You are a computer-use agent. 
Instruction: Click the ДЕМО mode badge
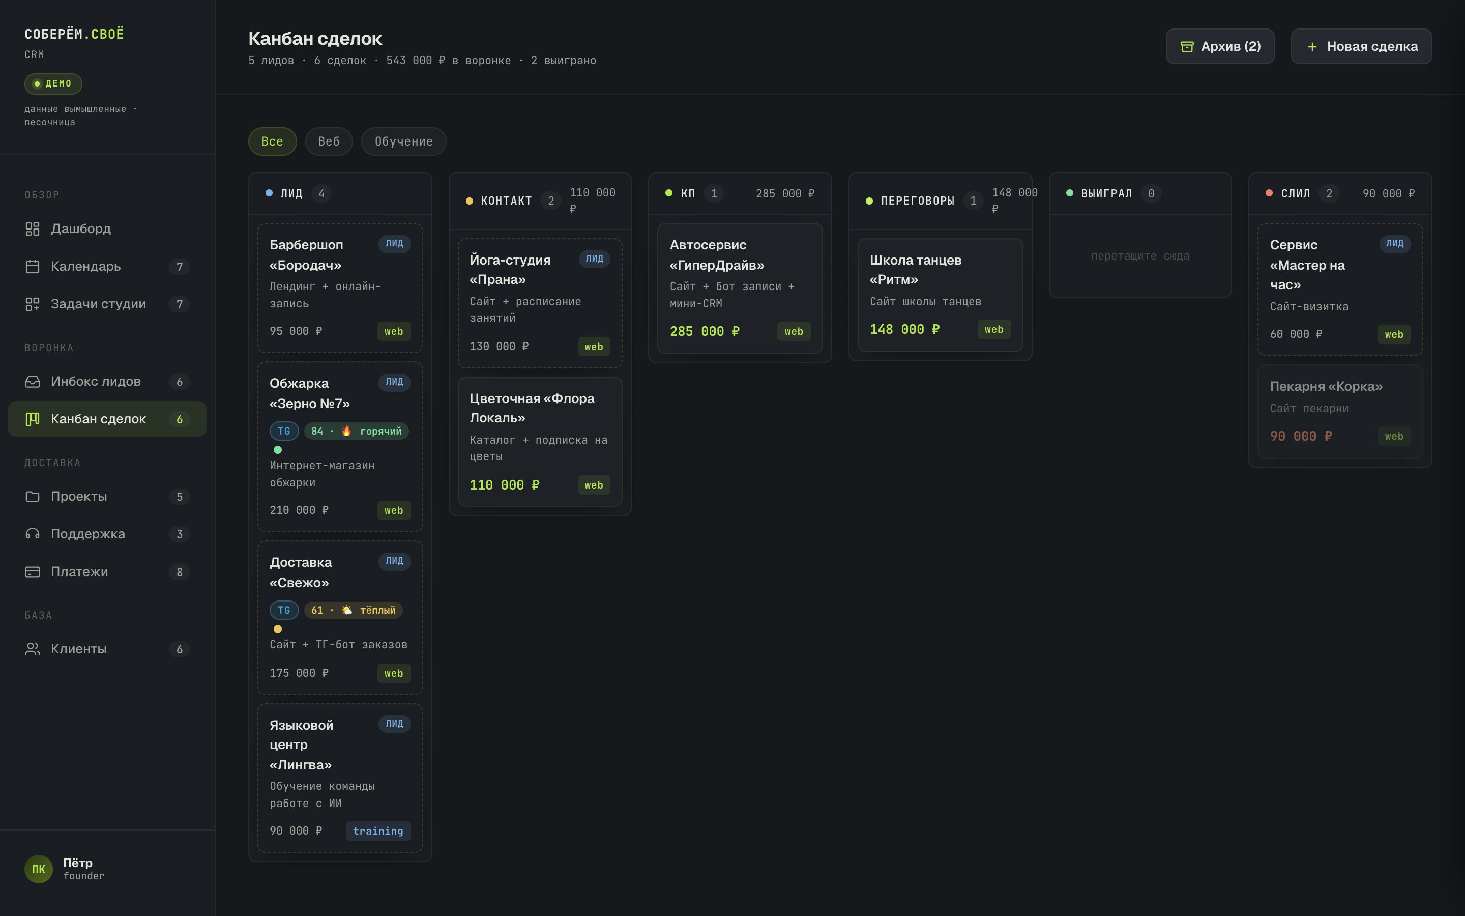tap(53, 83)
